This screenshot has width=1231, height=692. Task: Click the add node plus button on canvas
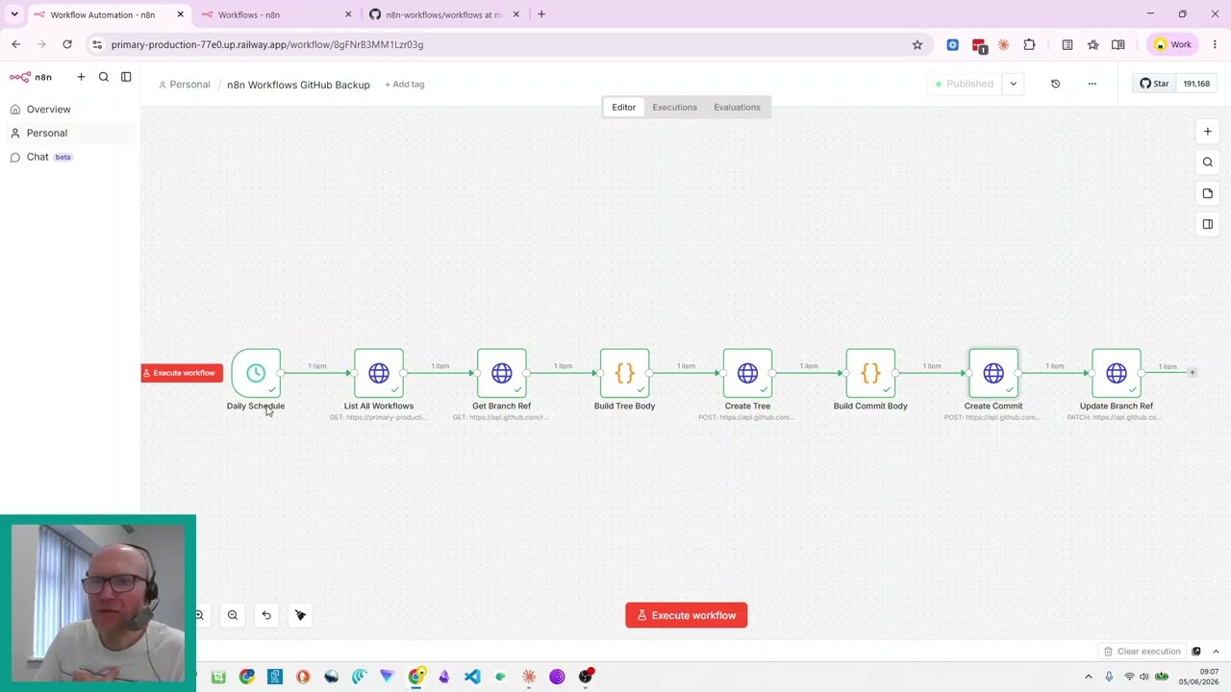[1208, 131]
